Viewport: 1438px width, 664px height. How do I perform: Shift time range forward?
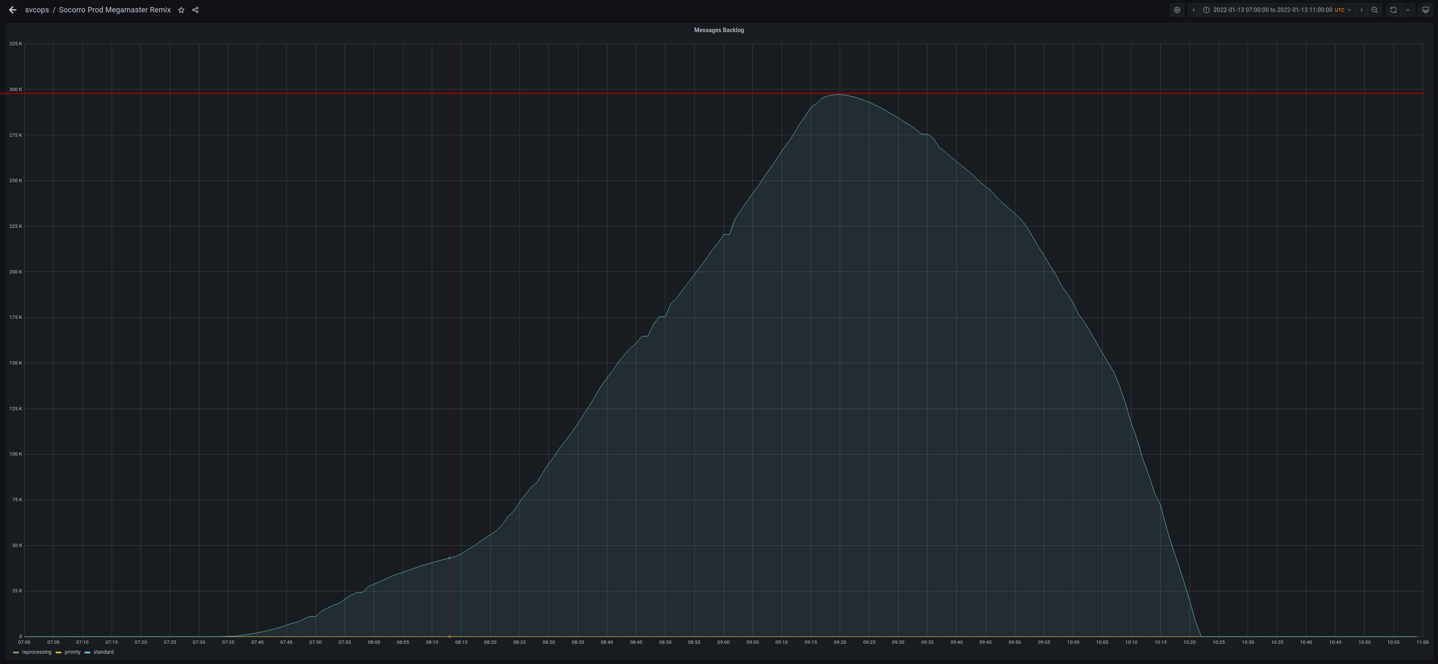1361,10
